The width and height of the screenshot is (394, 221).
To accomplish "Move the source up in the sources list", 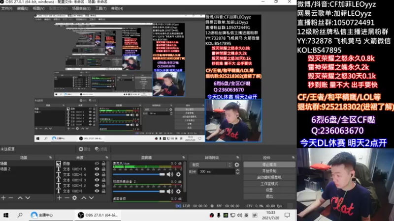I will 84,198.
